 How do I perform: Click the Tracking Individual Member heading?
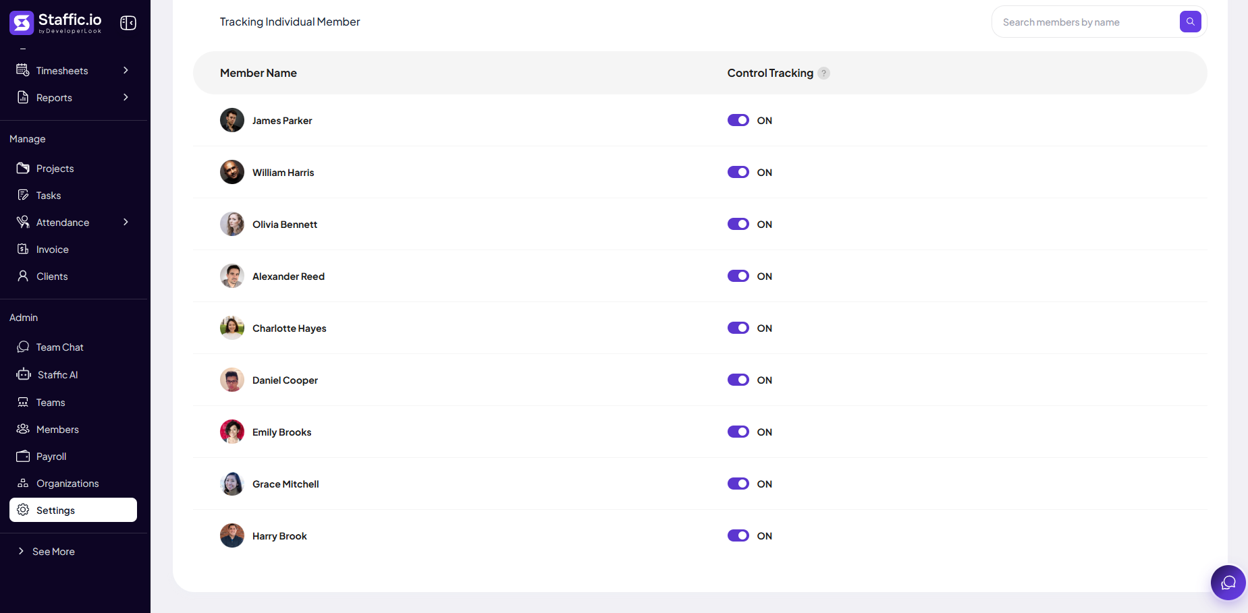point(290,22)
